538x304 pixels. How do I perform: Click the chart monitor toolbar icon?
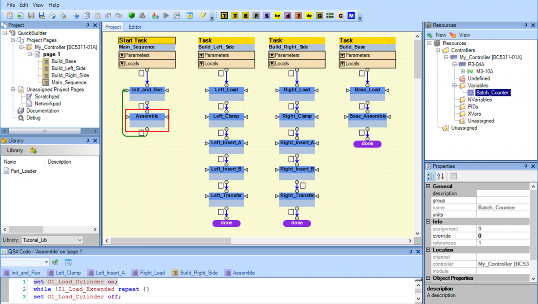pyautogui.click(x=177, y=16)
